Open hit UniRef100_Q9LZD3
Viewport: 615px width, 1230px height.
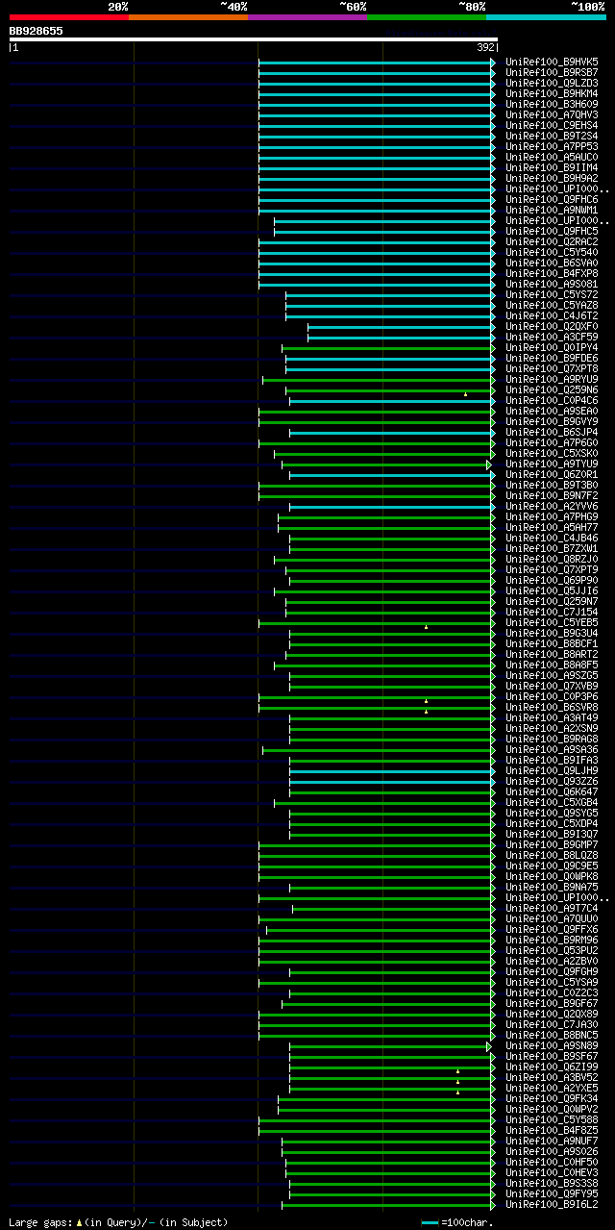[x=552, y=83]
